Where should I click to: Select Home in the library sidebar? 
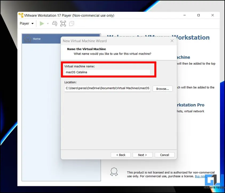[37, 39]
